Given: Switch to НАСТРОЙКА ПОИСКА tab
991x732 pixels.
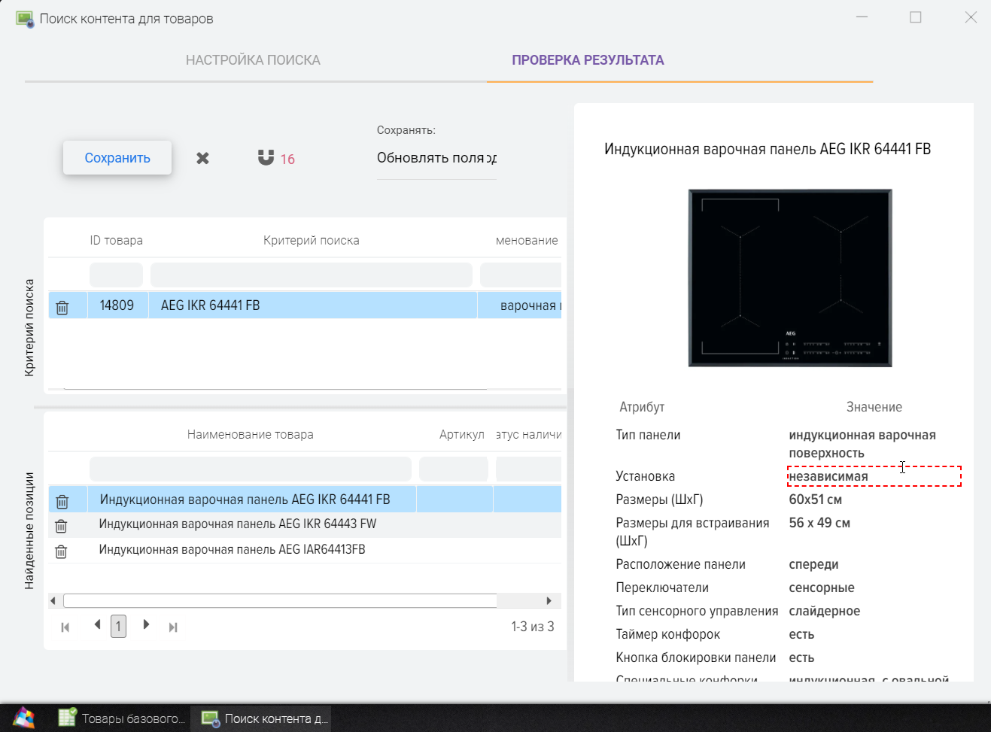Looking at the screenshot, I should [x=253, y=60].
